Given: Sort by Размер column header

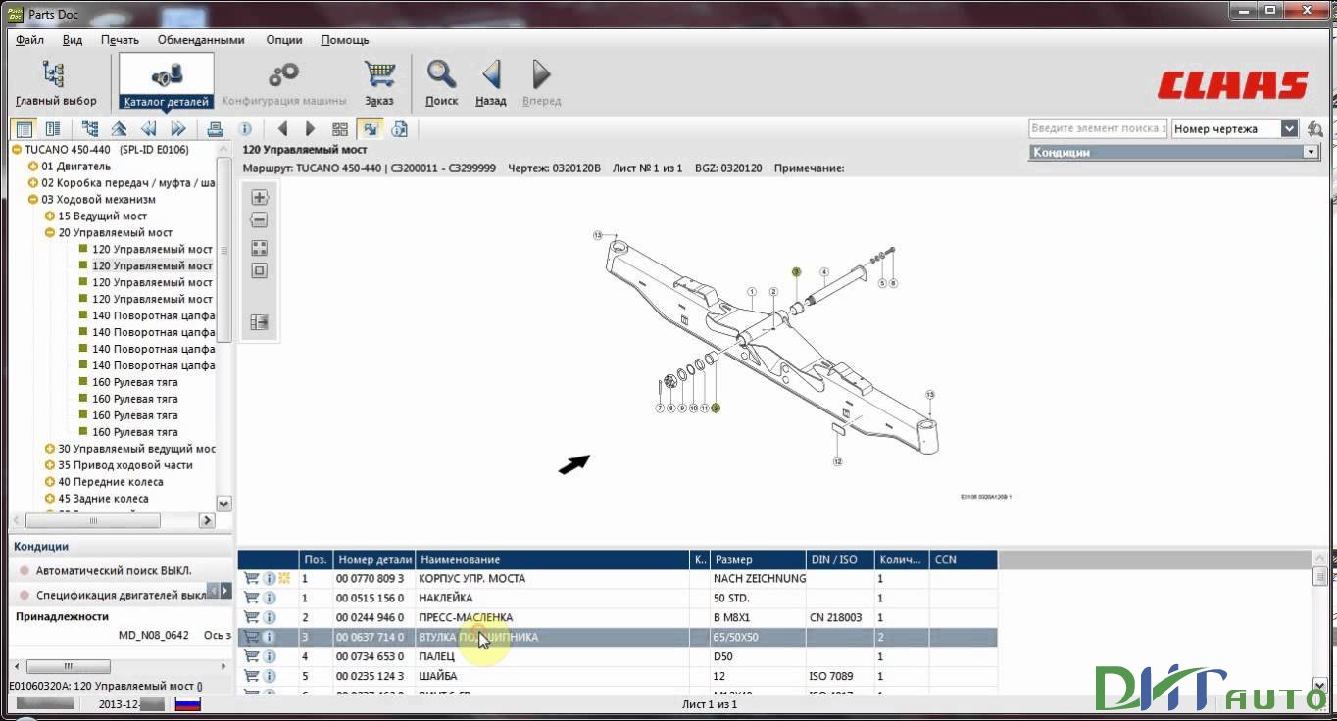Looking at the screenshot, I should tap(759, 559).
